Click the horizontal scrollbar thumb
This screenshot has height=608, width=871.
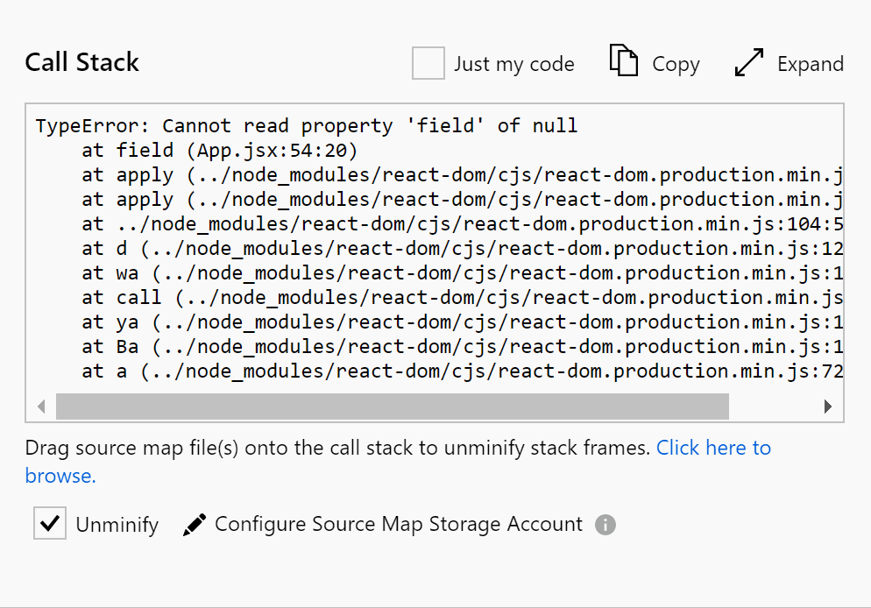click(392, 407)
